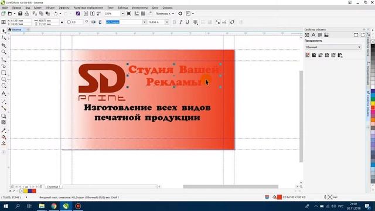Select the Interactive Fill bucket tool

[4, 137]
